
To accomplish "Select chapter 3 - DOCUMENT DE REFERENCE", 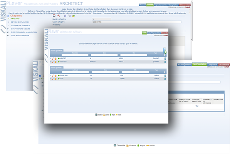I will [19, 25].
